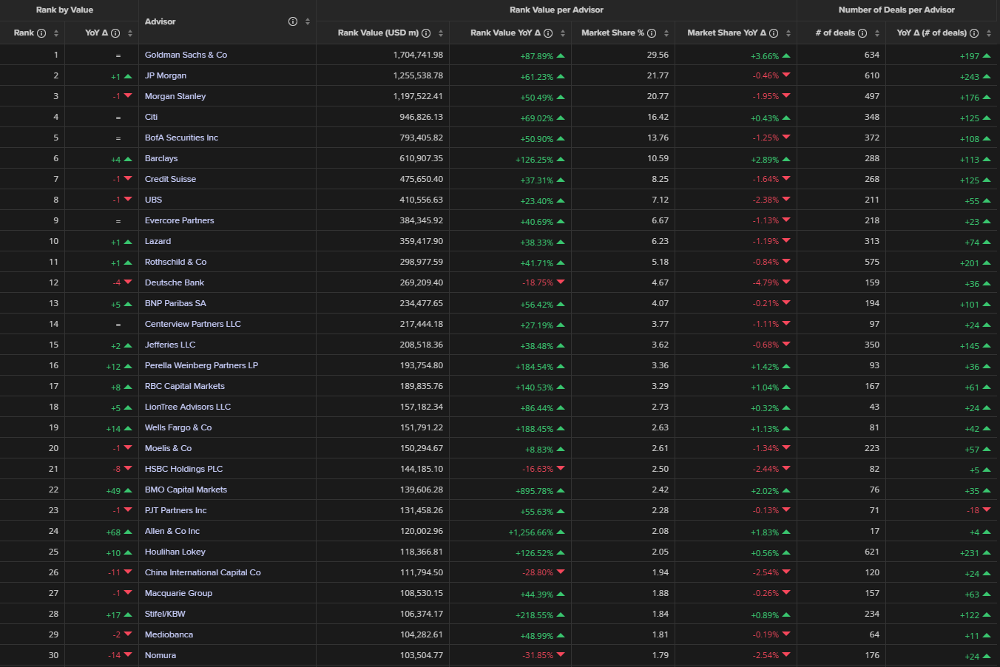Click sort arrows next to # of deals
The width and height of the screenshot is (1000, 667).
877,33
